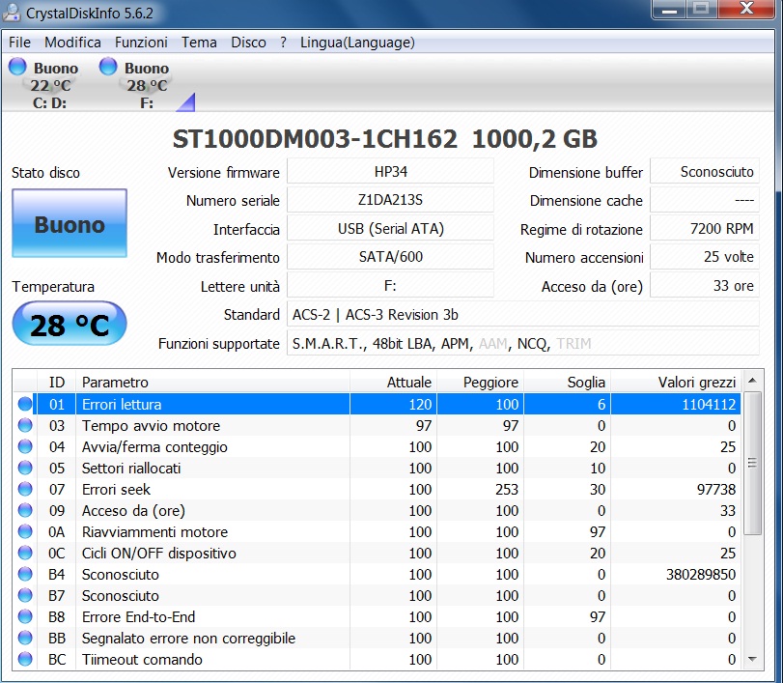This screenshot has width=783, height=683.
Task: Click status orb of row B7 Sconosciuto
Action: (25, 595)
